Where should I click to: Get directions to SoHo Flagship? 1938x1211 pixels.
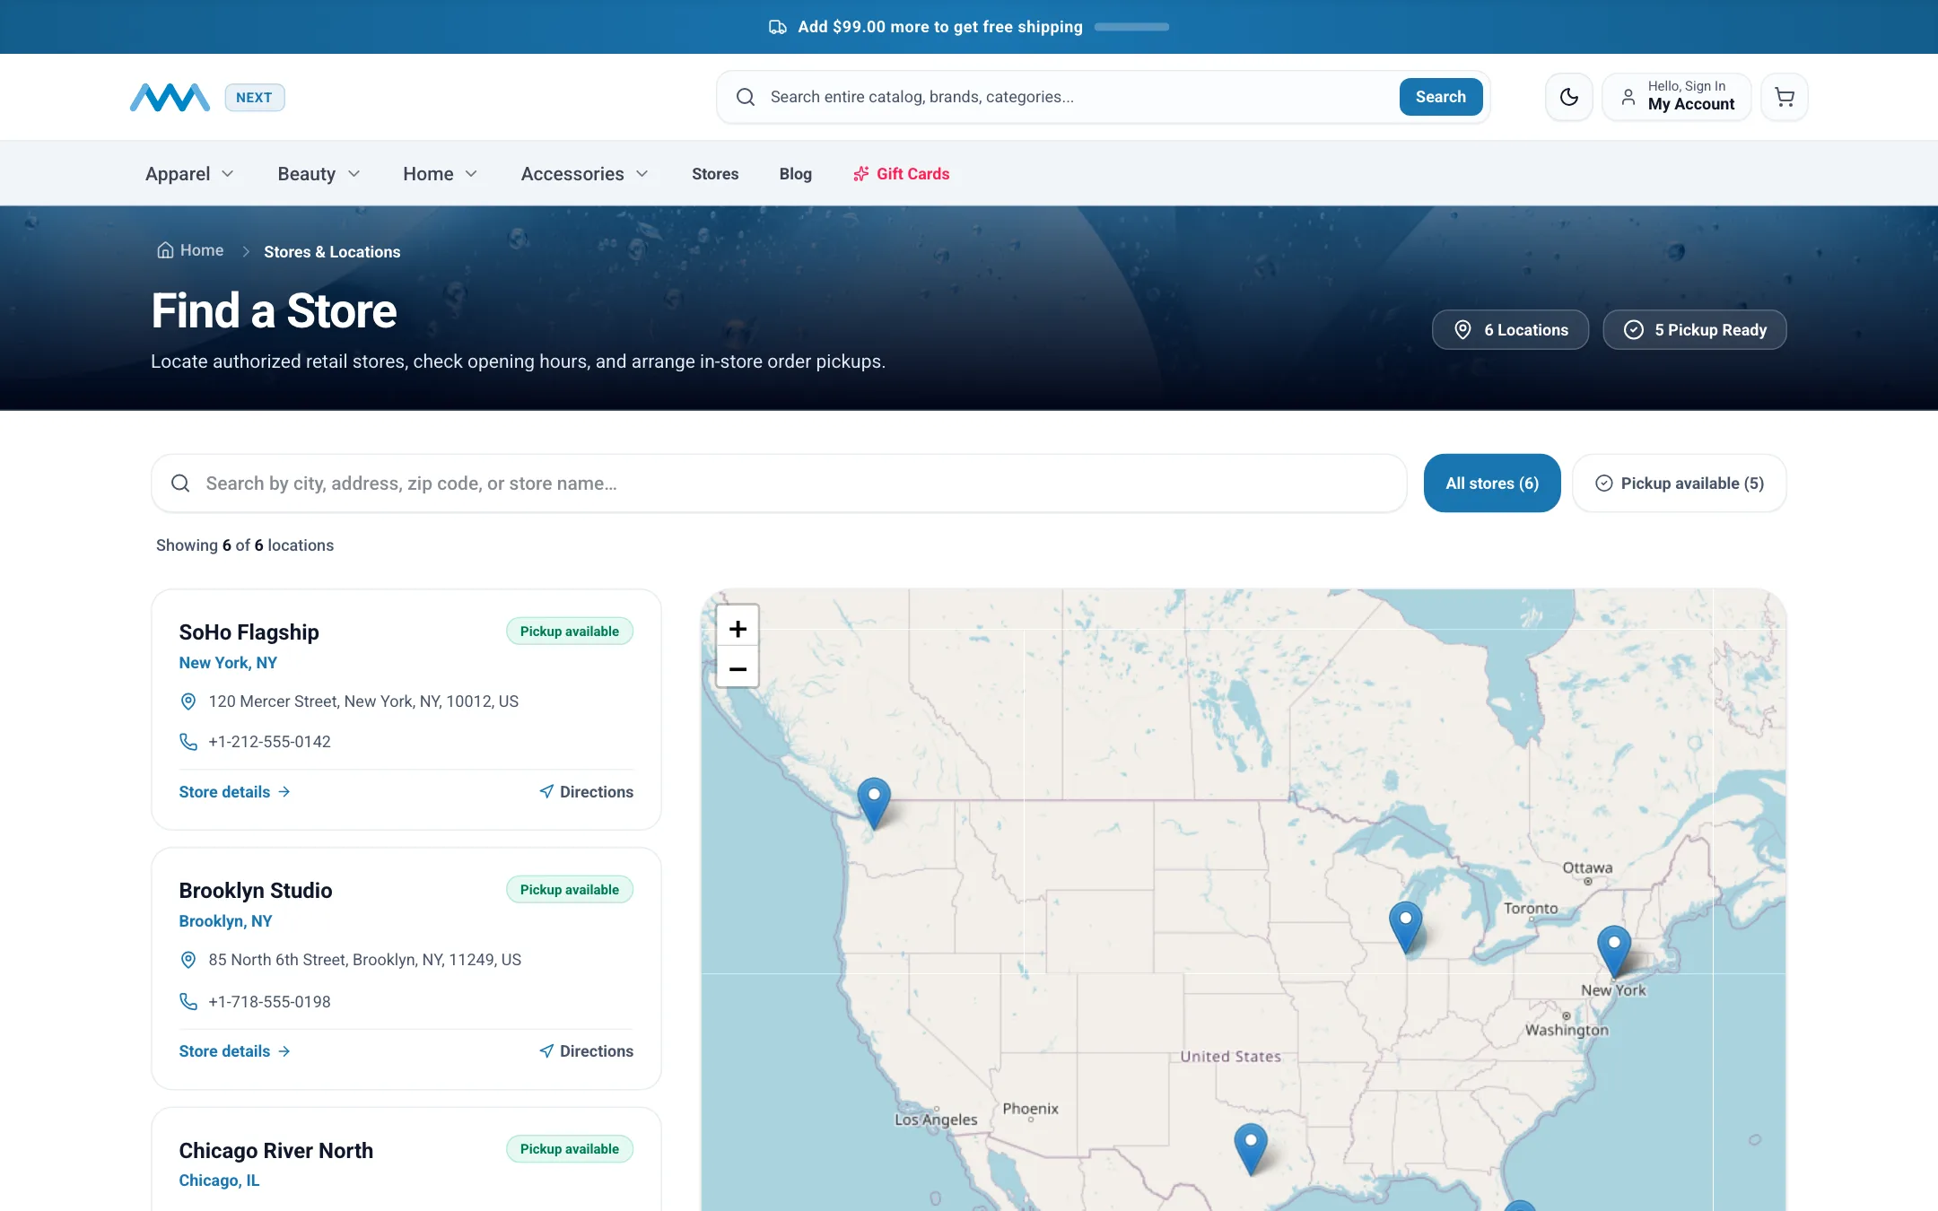(586, 792)
